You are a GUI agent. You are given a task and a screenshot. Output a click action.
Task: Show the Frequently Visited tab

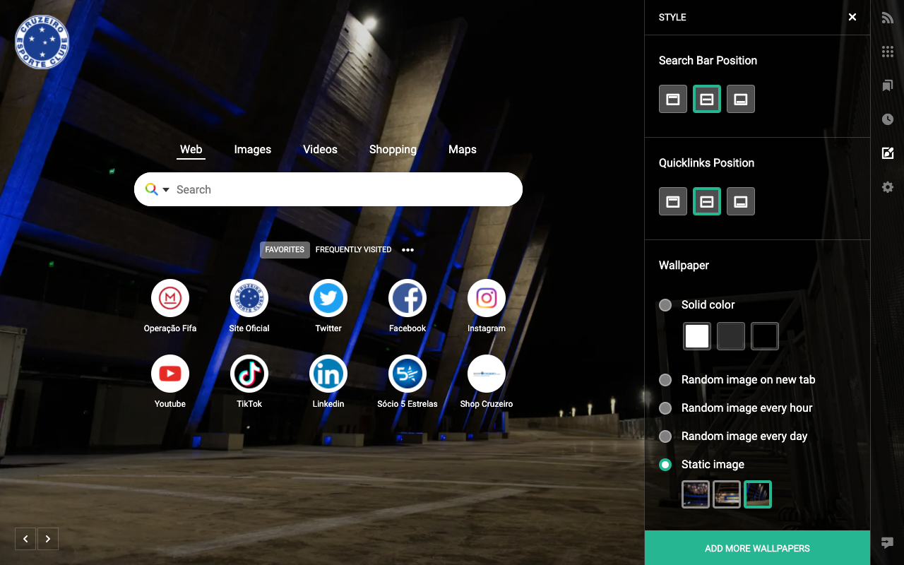pos(353,250)
